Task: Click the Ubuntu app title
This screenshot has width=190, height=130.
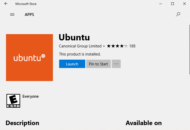Action: (x=74, y=37)
